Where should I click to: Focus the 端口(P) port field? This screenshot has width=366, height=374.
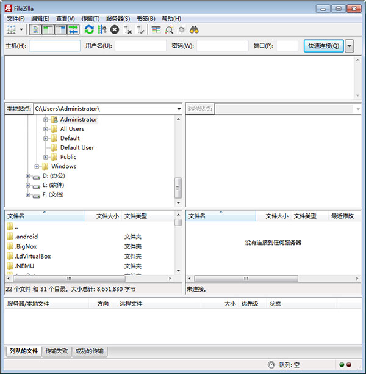coord(287,46)
